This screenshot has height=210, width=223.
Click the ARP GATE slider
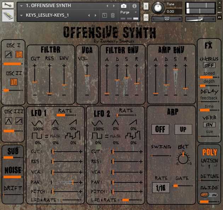(183, 186)
